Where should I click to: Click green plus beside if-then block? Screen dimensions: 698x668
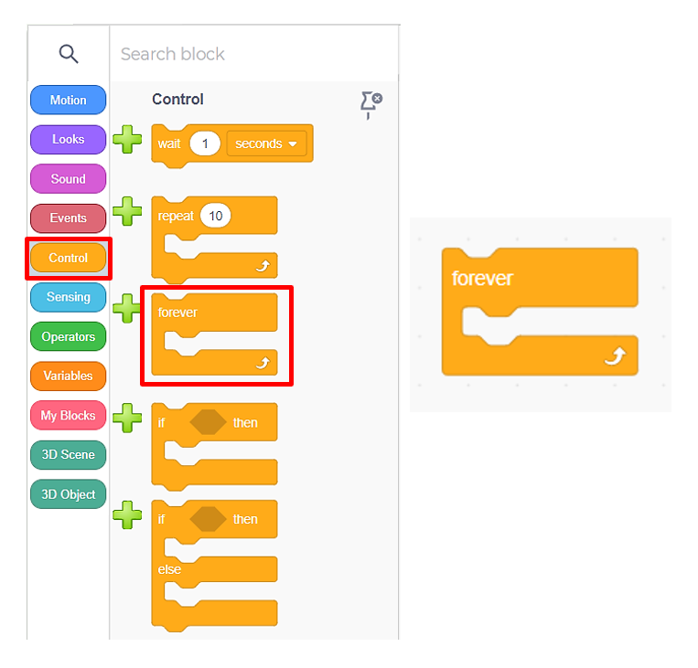click(127, 419)
